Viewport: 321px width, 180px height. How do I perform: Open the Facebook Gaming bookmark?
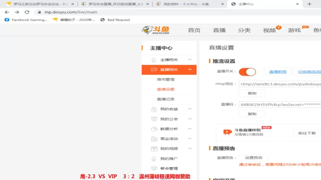[26, 20]
